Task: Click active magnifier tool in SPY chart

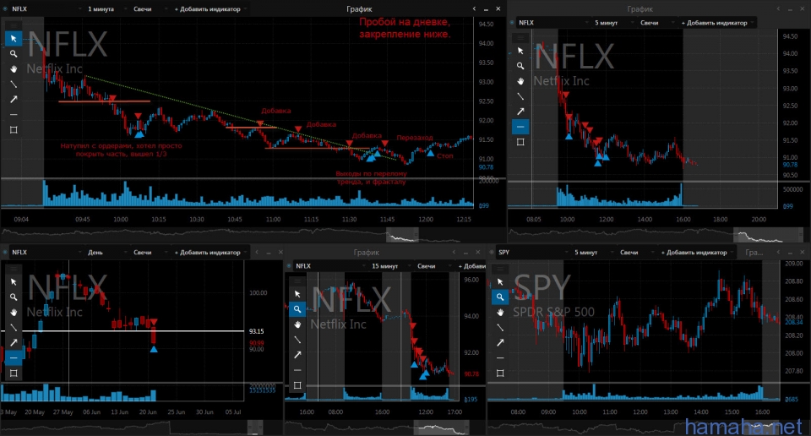Action: [499, 297]
